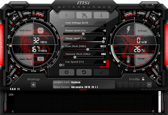The image size is (168, 115).
Task: Launch the OC Scanner jet icon
Action: click(x=84, y=15)
